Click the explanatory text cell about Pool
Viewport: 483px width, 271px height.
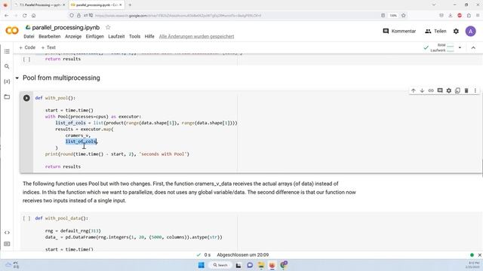pyautogui.click(x=189, y=192)
